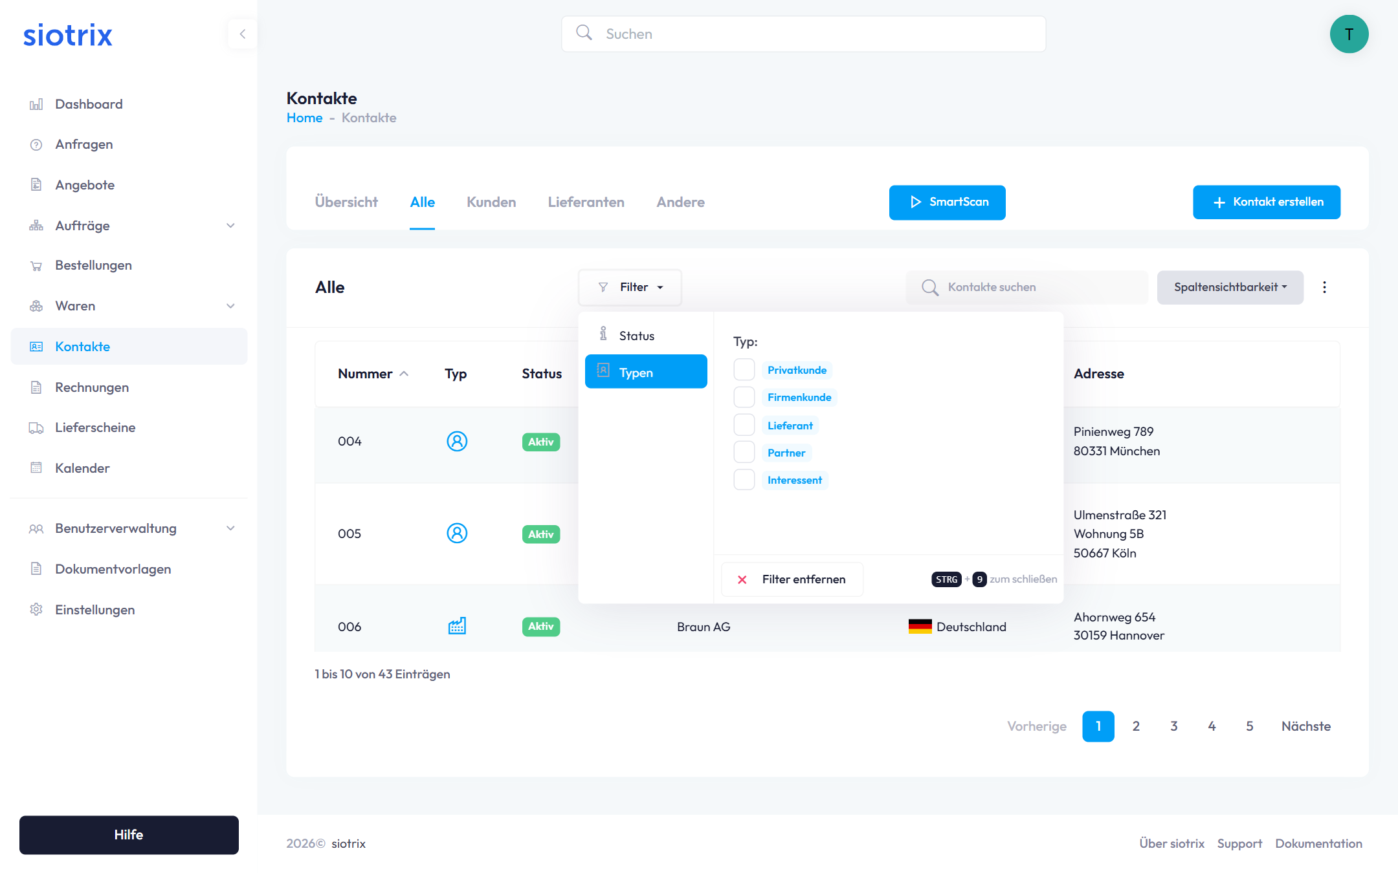Click Filter entfernen button
The height and width of the screenshot is (873, 1398).
[x=792, y=579]
